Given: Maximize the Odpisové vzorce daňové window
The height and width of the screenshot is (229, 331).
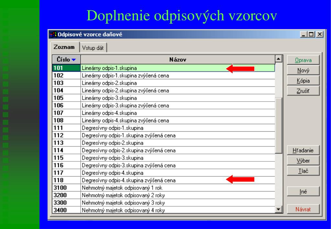Looking at the screenshot, I should click(x=311, y=34).
